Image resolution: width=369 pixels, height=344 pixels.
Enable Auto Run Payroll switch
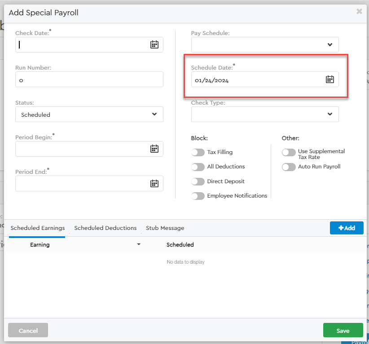289,167
